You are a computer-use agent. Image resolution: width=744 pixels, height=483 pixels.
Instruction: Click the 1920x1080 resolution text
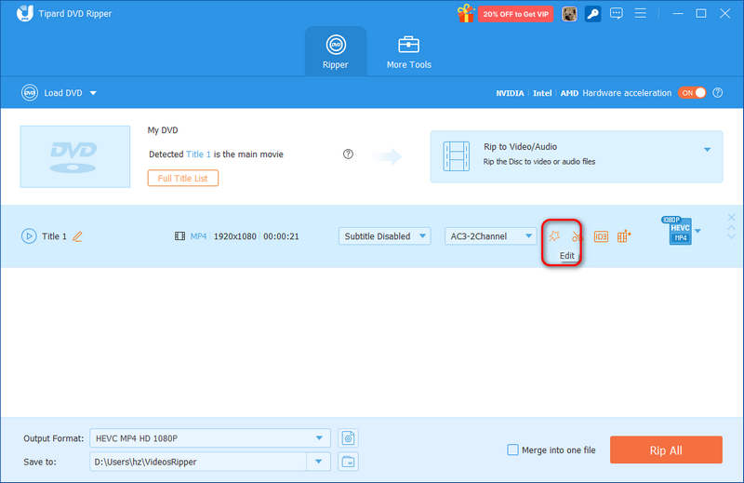click(x=235, y=236)
